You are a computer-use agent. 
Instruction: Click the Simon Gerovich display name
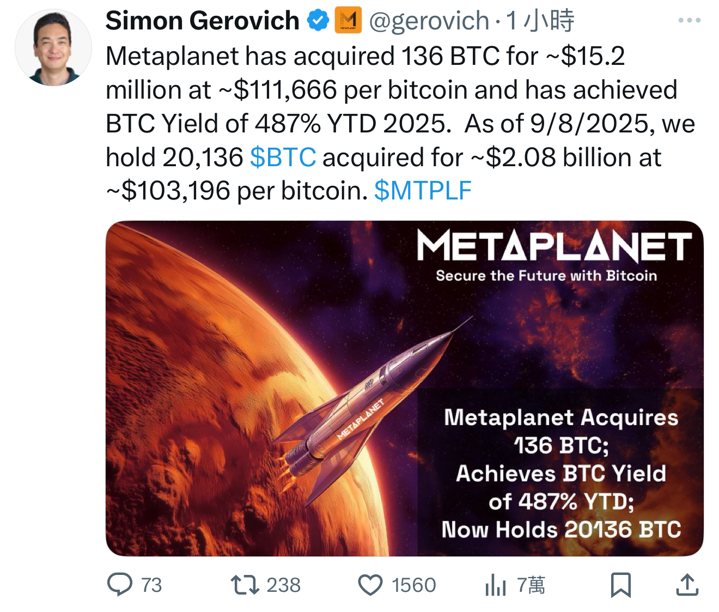pos(202,21)
